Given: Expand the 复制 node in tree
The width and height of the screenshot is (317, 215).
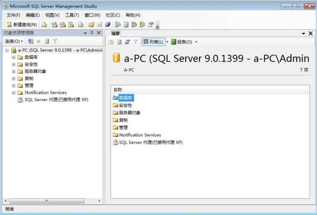Looking at the screenshot, I should tap(14, 79).
